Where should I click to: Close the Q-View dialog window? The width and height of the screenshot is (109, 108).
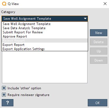pos(105,4)
